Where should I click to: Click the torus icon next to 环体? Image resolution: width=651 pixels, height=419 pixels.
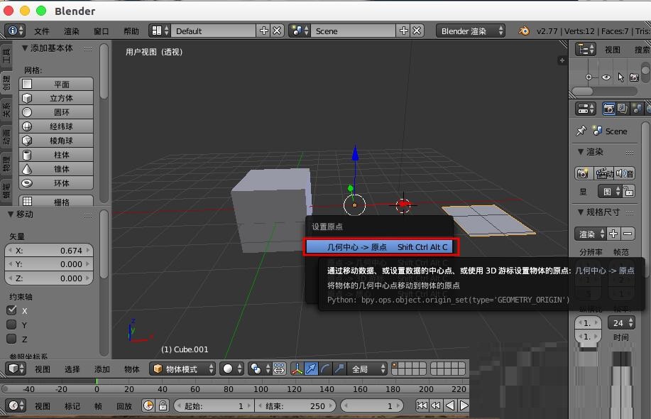coord(27,183)
